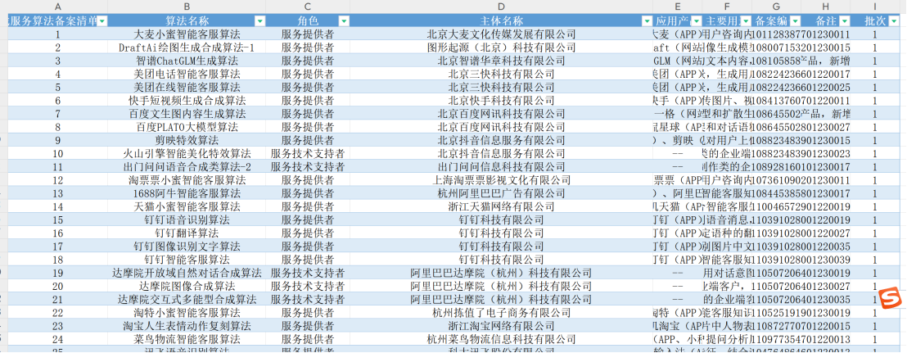
Task: Select cell 钉钉翻译算法
Action: click(x=187, y=233)
